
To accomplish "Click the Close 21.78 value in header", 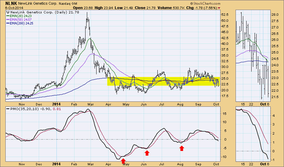I will coord(145,8).
